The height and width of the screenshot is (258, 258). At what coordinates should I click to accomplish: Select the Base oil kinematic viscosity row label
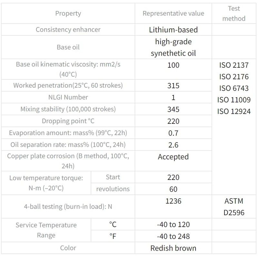click(x=68, y=69)
